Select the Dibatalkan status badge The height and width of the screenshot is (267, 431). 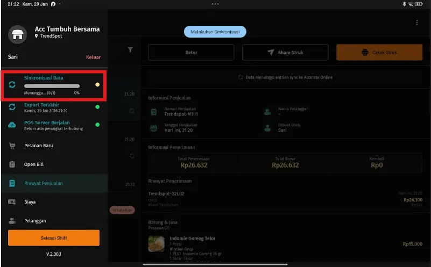coord(122,210)
